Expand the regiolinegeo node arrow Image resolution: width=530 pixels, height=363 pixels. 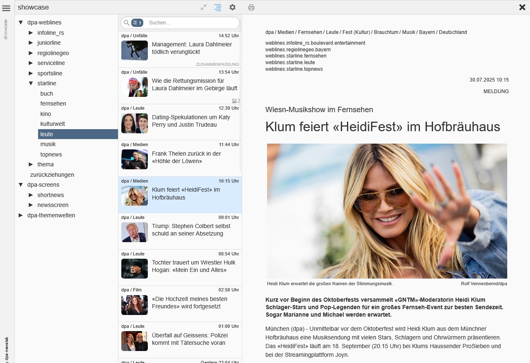31,53
